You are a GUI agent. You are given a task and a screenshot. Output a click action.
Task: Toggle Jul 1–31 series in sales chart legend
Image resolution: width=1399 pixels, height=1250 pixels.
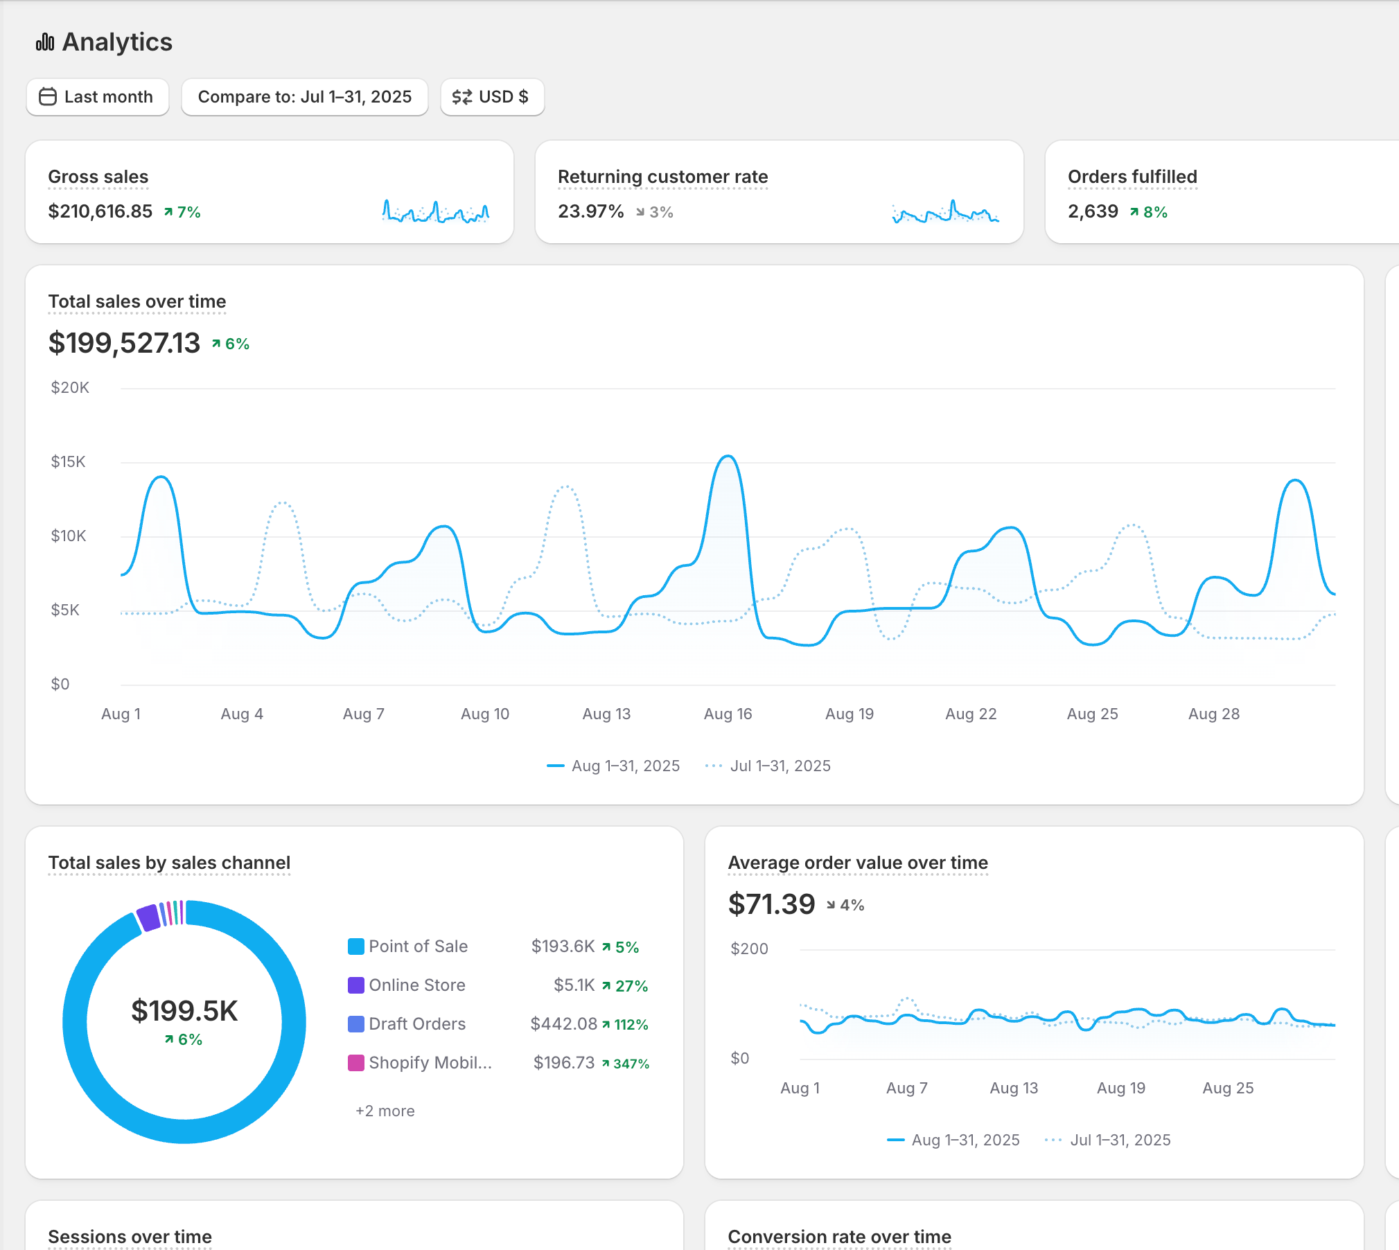(x=768, y=766)
